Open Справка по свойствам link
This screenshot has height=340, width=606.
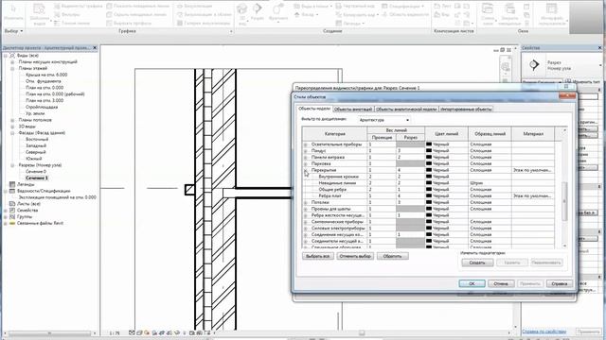pos(544,331)
